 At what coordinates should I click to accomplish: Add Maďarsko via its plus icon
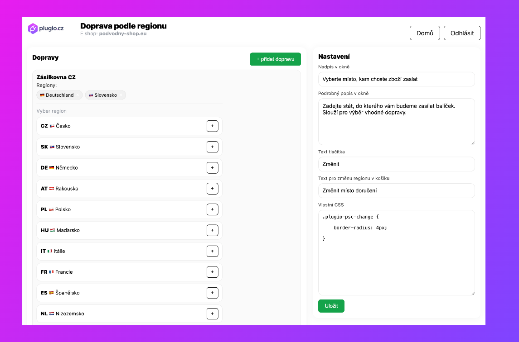(x=212, y=230)
